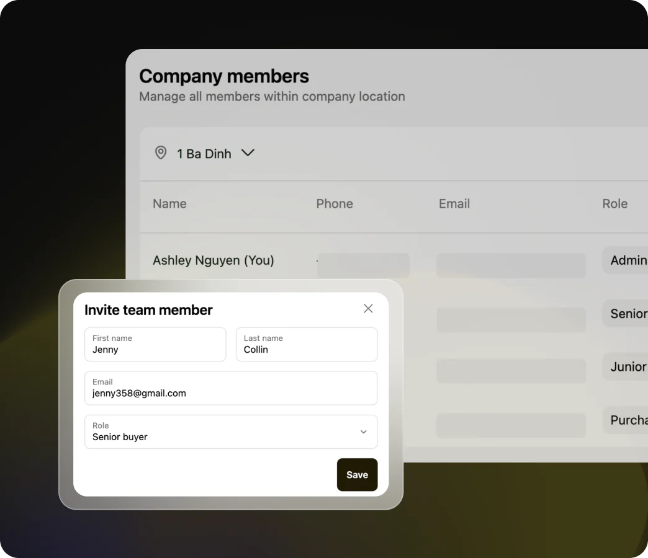This screenshot has height=558, width=648.
Task: Click the Senior role badge in table
Action: (x=627, y=314)
